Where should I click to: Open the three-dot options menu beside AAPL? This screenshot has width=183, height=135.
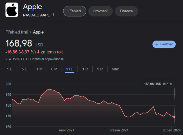(x=54, y=15)
